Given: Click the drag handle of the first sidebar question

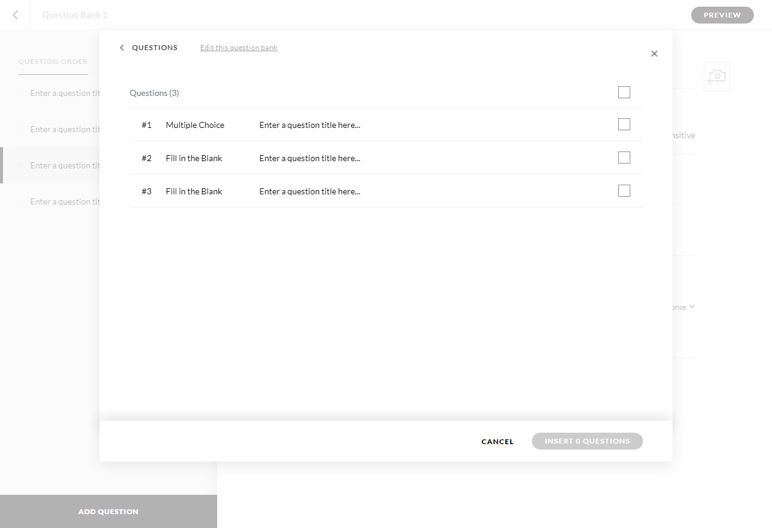Looking at the screenshot, I should [x=21, y=93].
